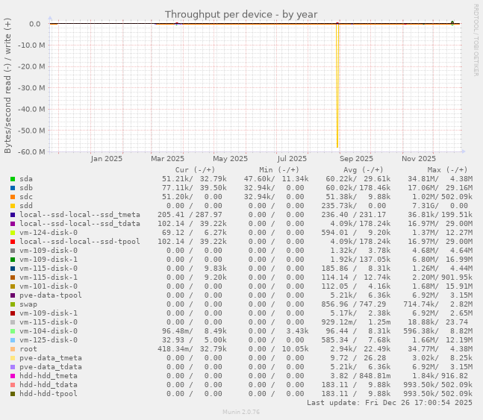Click lavender swatch for pve-data_tdata
The width and height of the screenshot is (483, 420).
[x=13, y=367]
